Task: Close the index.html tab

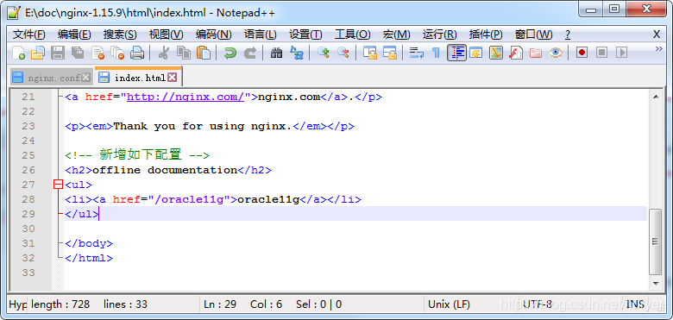Action: 172,78
